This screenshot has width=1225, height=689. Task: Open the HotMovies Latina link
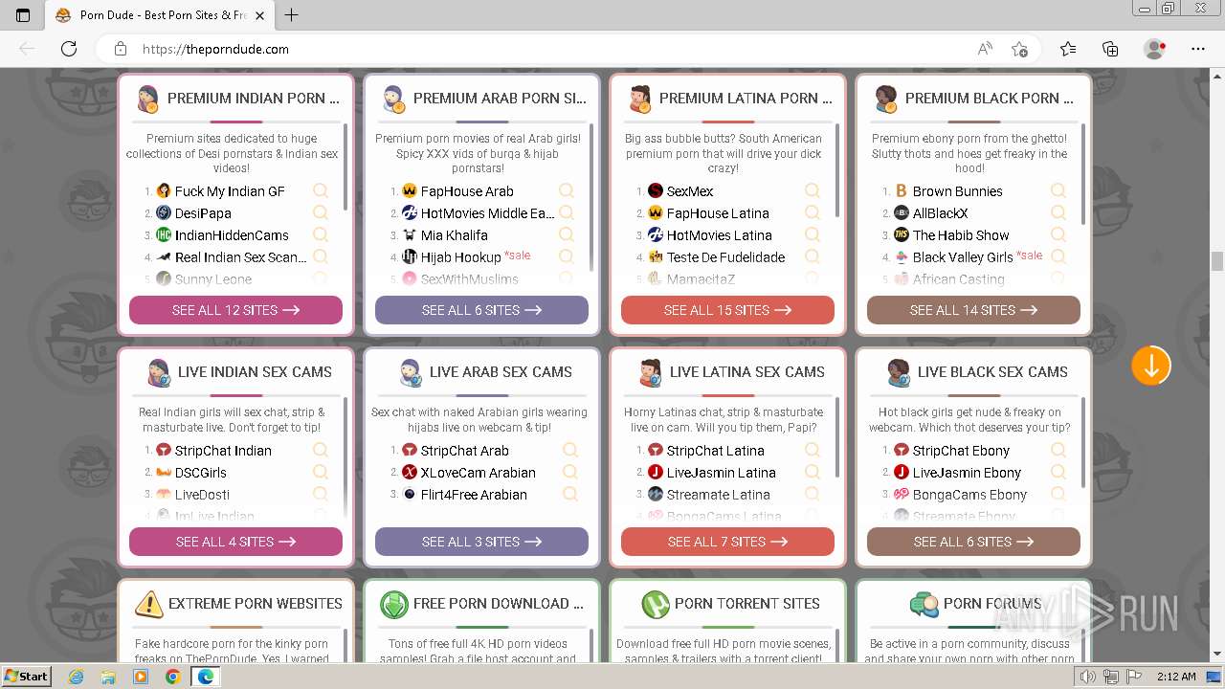pos(719,235)
